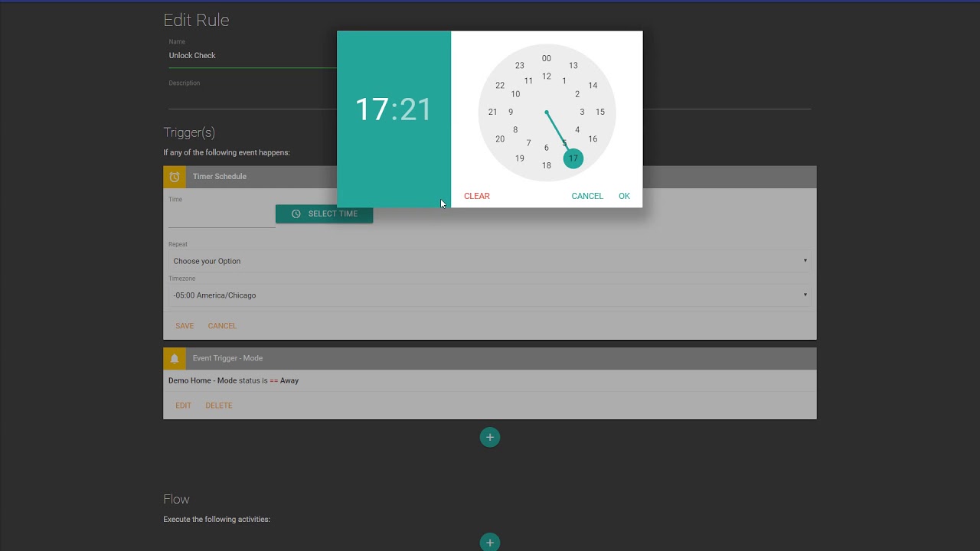This screenshot has width=980, height=551.
Task: Pick hour 19 on the clock
Action: (520, 158)
